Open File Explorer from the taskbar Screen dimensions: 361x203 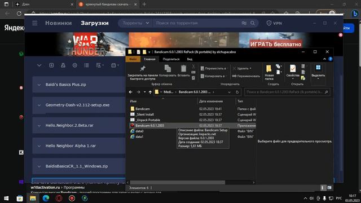point(33,198)
